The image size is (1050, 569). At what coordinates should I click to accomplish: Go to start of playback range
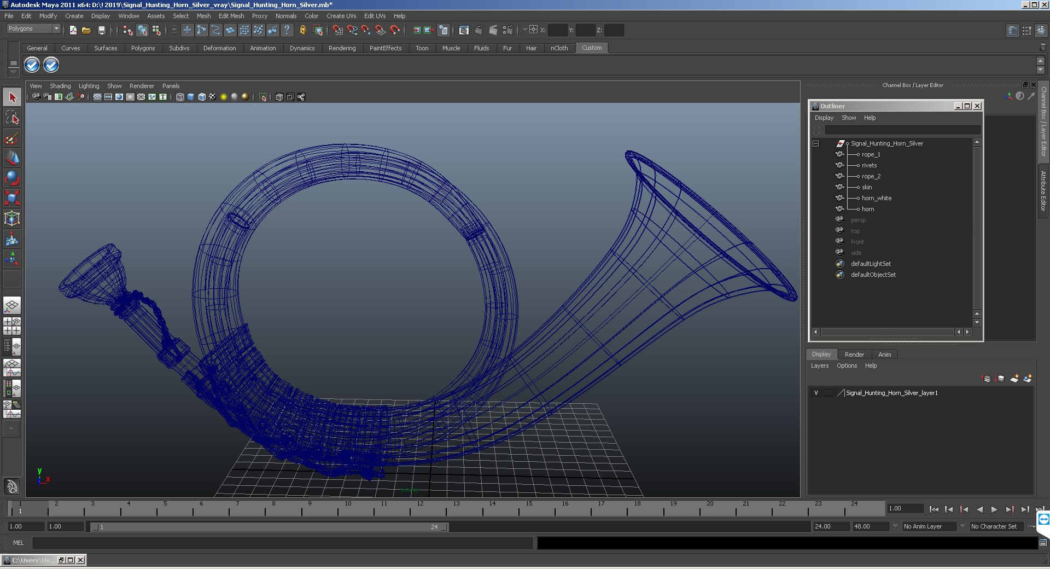[934, 509]
